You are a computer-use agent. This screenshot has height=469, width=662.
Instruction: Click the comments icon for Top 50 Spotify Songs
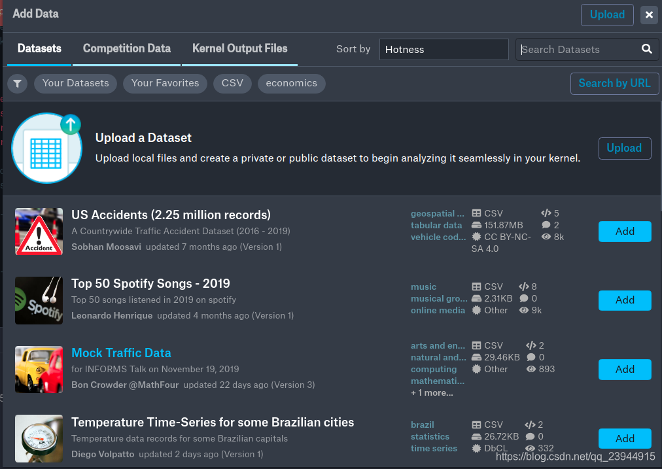524,298
